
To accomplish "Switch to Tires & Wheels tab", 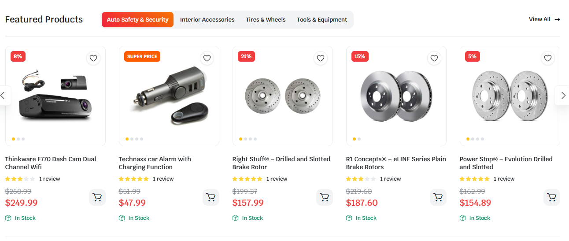I will [x=266, y=20].
